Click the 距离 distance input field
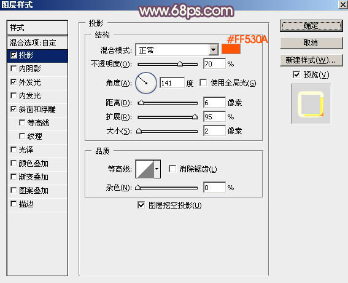The height and width of the screenshot is (283, 348). point(214,103)
